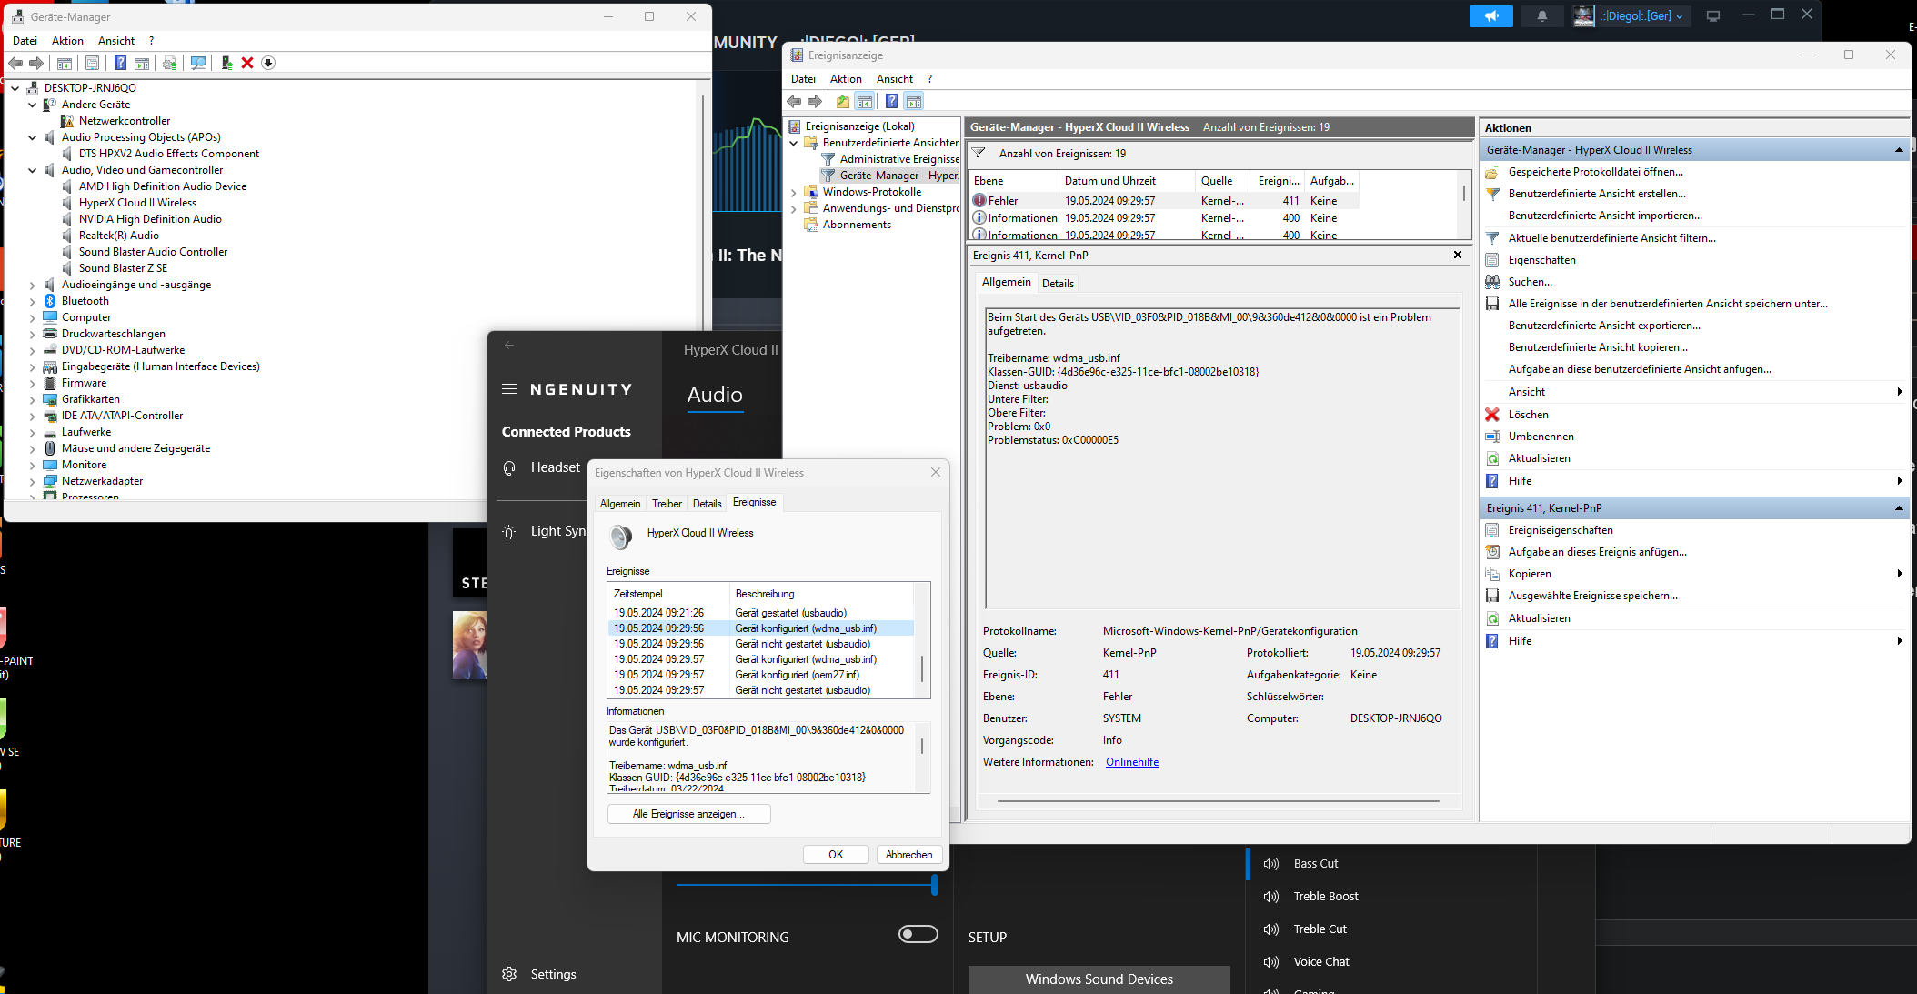The width and height of the screenshot is (1917, 994).
Task: Select HyperX Cloud II Wireless in device tree
Action: point(137,203)
